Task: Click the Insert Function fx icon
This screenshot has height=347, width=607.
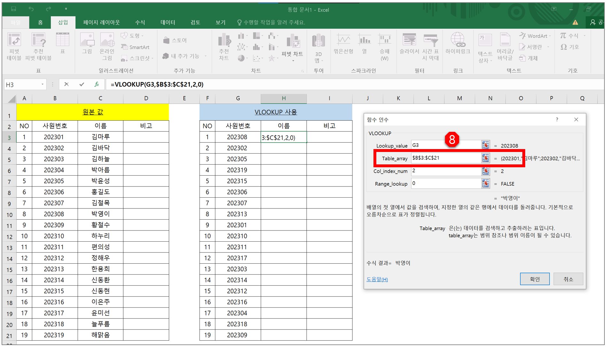Action: click(96, 84)
